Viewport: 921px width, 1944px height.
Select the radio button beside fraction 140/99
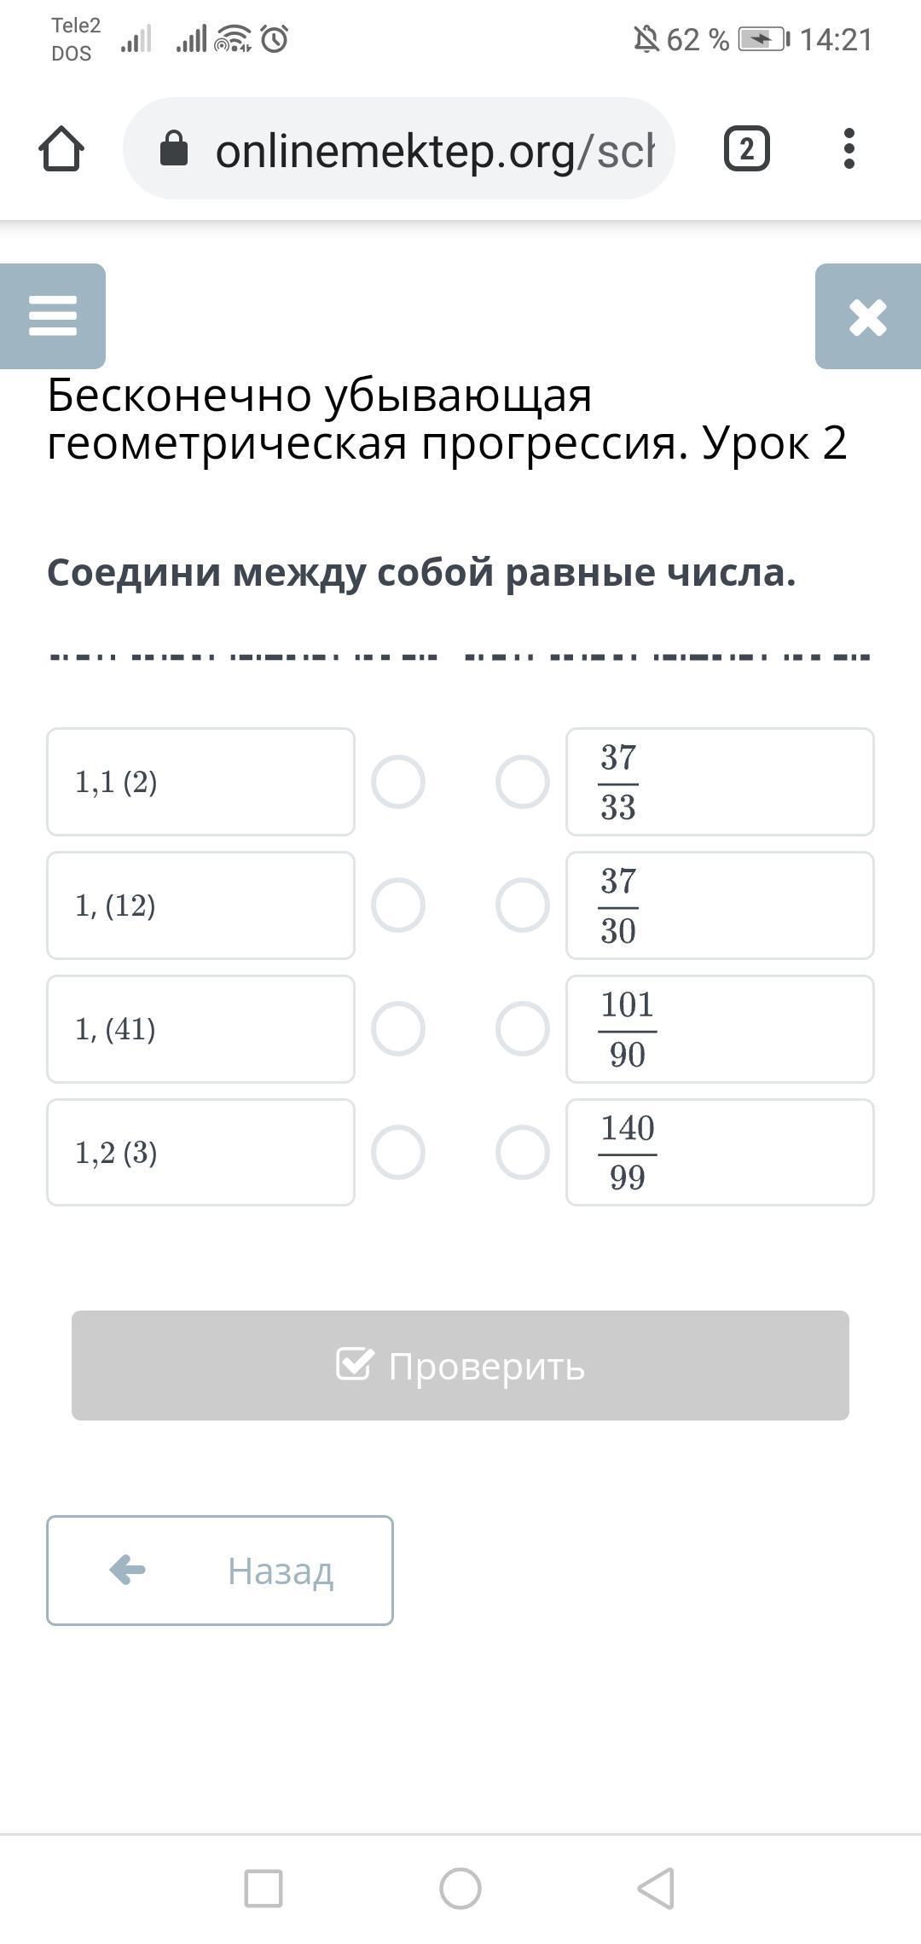point(523,1152)
